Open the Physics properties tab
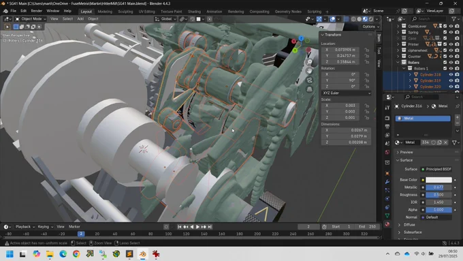Viewport: 463px width, 261px height. pyautogui.click(x=387, y=198)
